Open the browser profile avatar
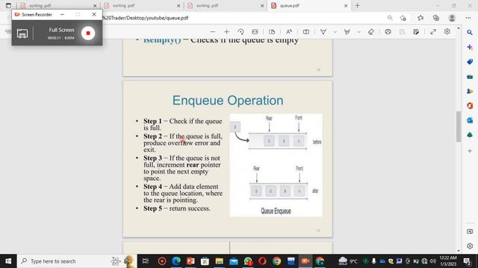This screenshot has width=478, height=268. click(452, 18)
